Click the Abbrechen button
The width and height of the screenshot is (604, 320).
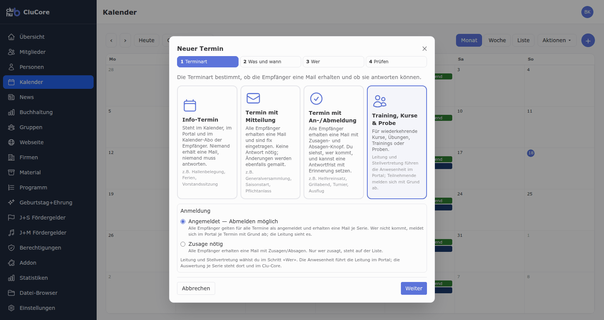coord(196,288)
